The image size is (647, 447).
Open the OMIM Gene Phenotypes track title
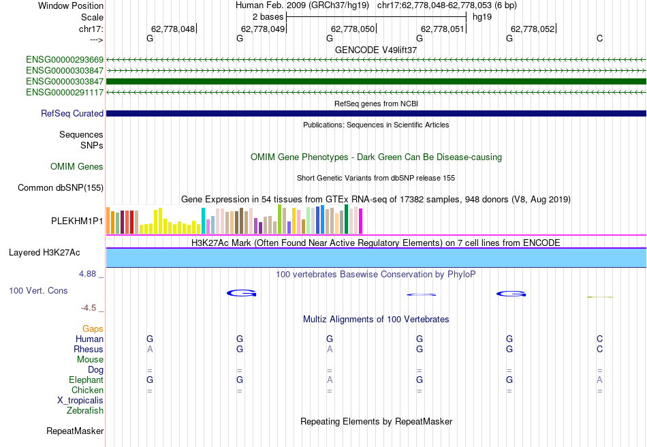[376, 157]
